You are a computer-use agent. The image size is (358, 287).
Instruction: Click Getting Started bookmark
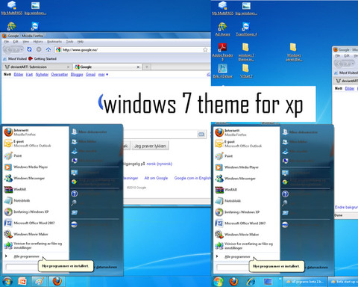tap(43, 59)
